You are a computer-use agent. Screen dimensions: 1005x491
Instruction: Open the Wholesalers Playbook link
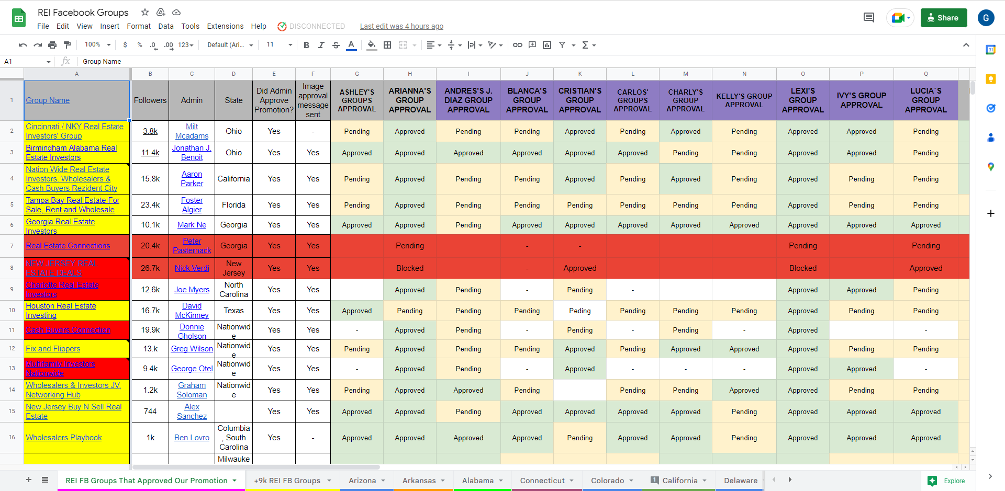pos(63,438)
